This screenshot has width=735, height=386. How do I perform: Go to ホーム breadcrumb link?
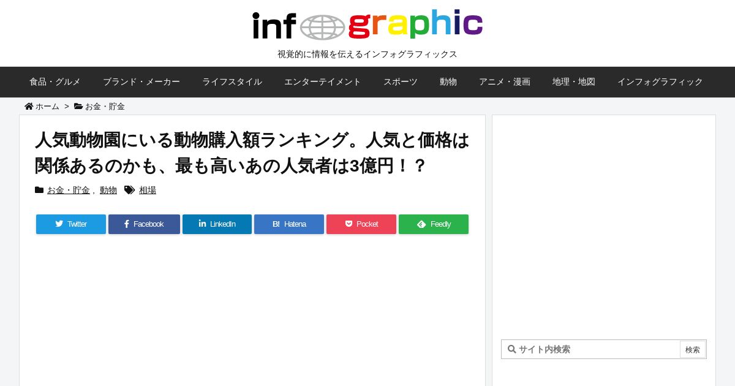point(47,107)
